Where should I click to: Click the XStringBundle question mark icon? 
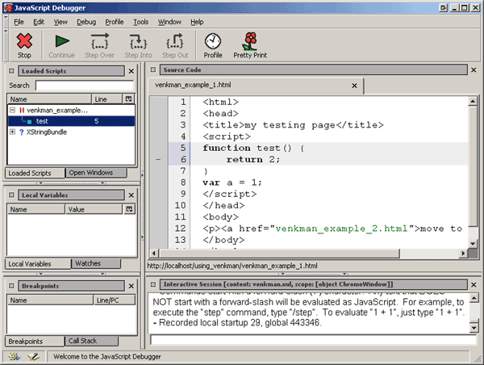[22, 132]
